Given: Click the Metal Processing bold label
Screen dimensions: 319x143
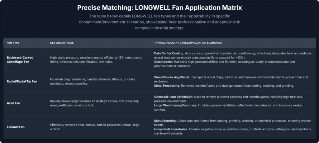Looking at the screenshot, I should pyautogui.click(x=167, y=86).
